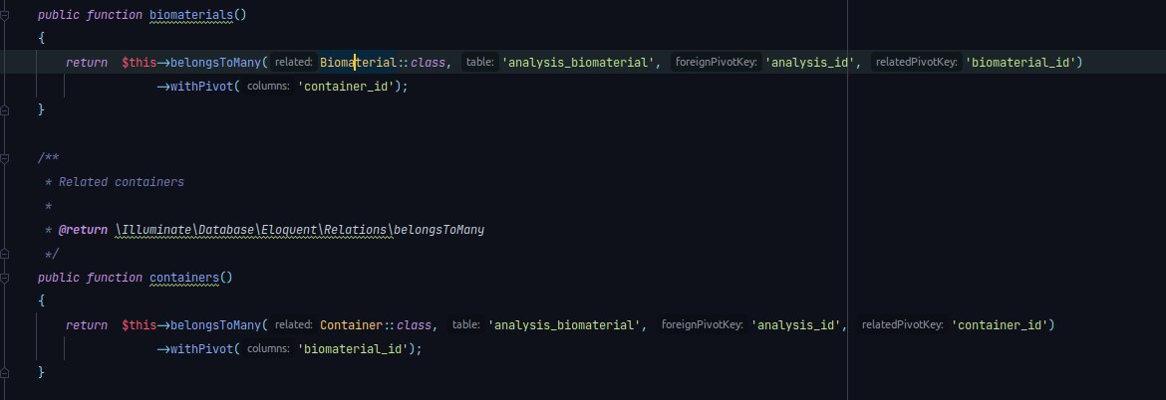Image resolution: width=1166 pixels, height=400 pixels.
Task: Click the 'Related containers' comment text
Action: 122,182
